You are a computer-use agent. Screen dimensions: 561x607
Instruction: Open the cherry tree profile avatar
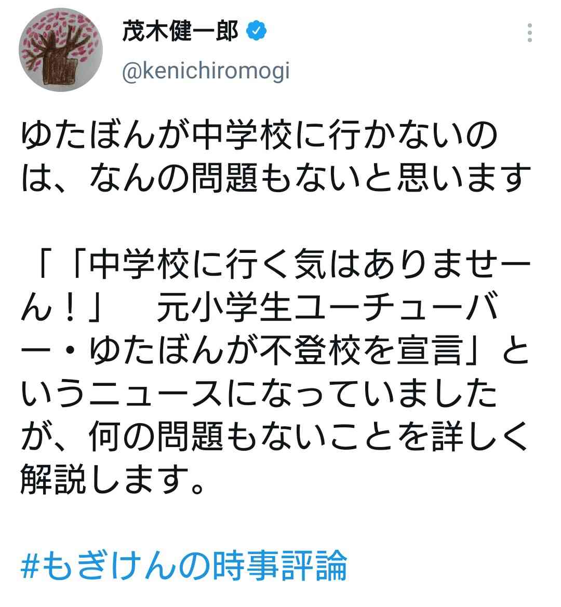60,50
